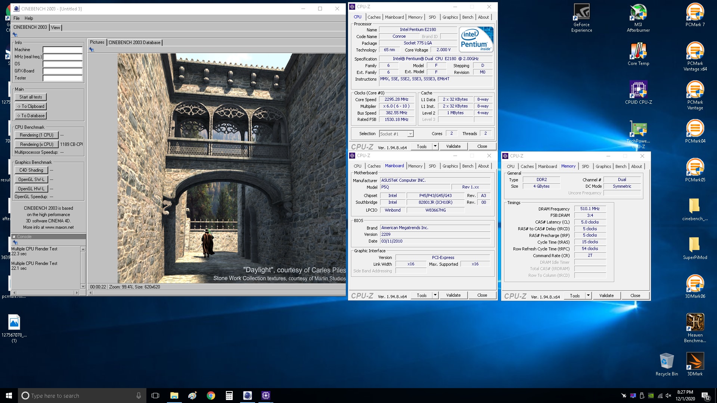Image resolution: width=717 pixels, height=403 pixels.
Task: Expand Tools dropdown arrow in Mainboard window
Action: (435, 295)
